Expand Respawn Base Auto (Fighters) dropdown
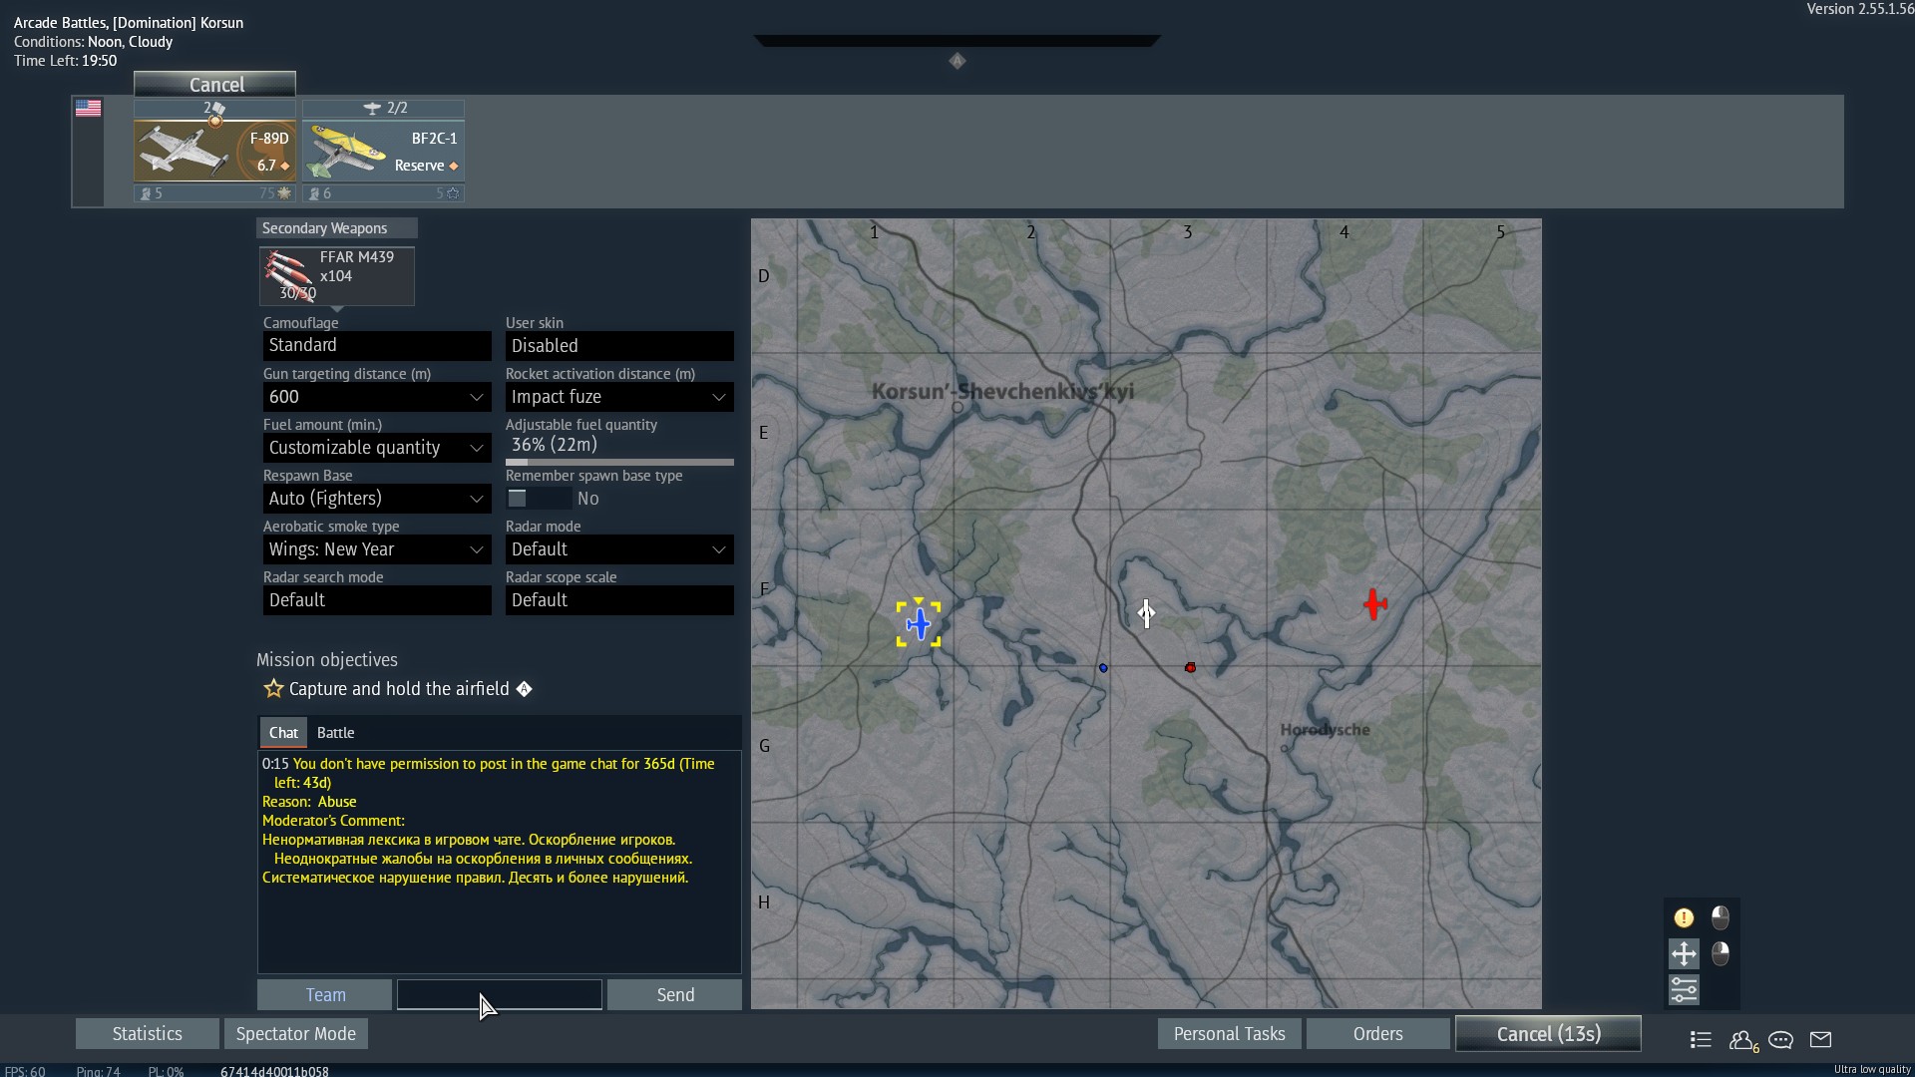The image size is (1915, 1077). [376, 499]
